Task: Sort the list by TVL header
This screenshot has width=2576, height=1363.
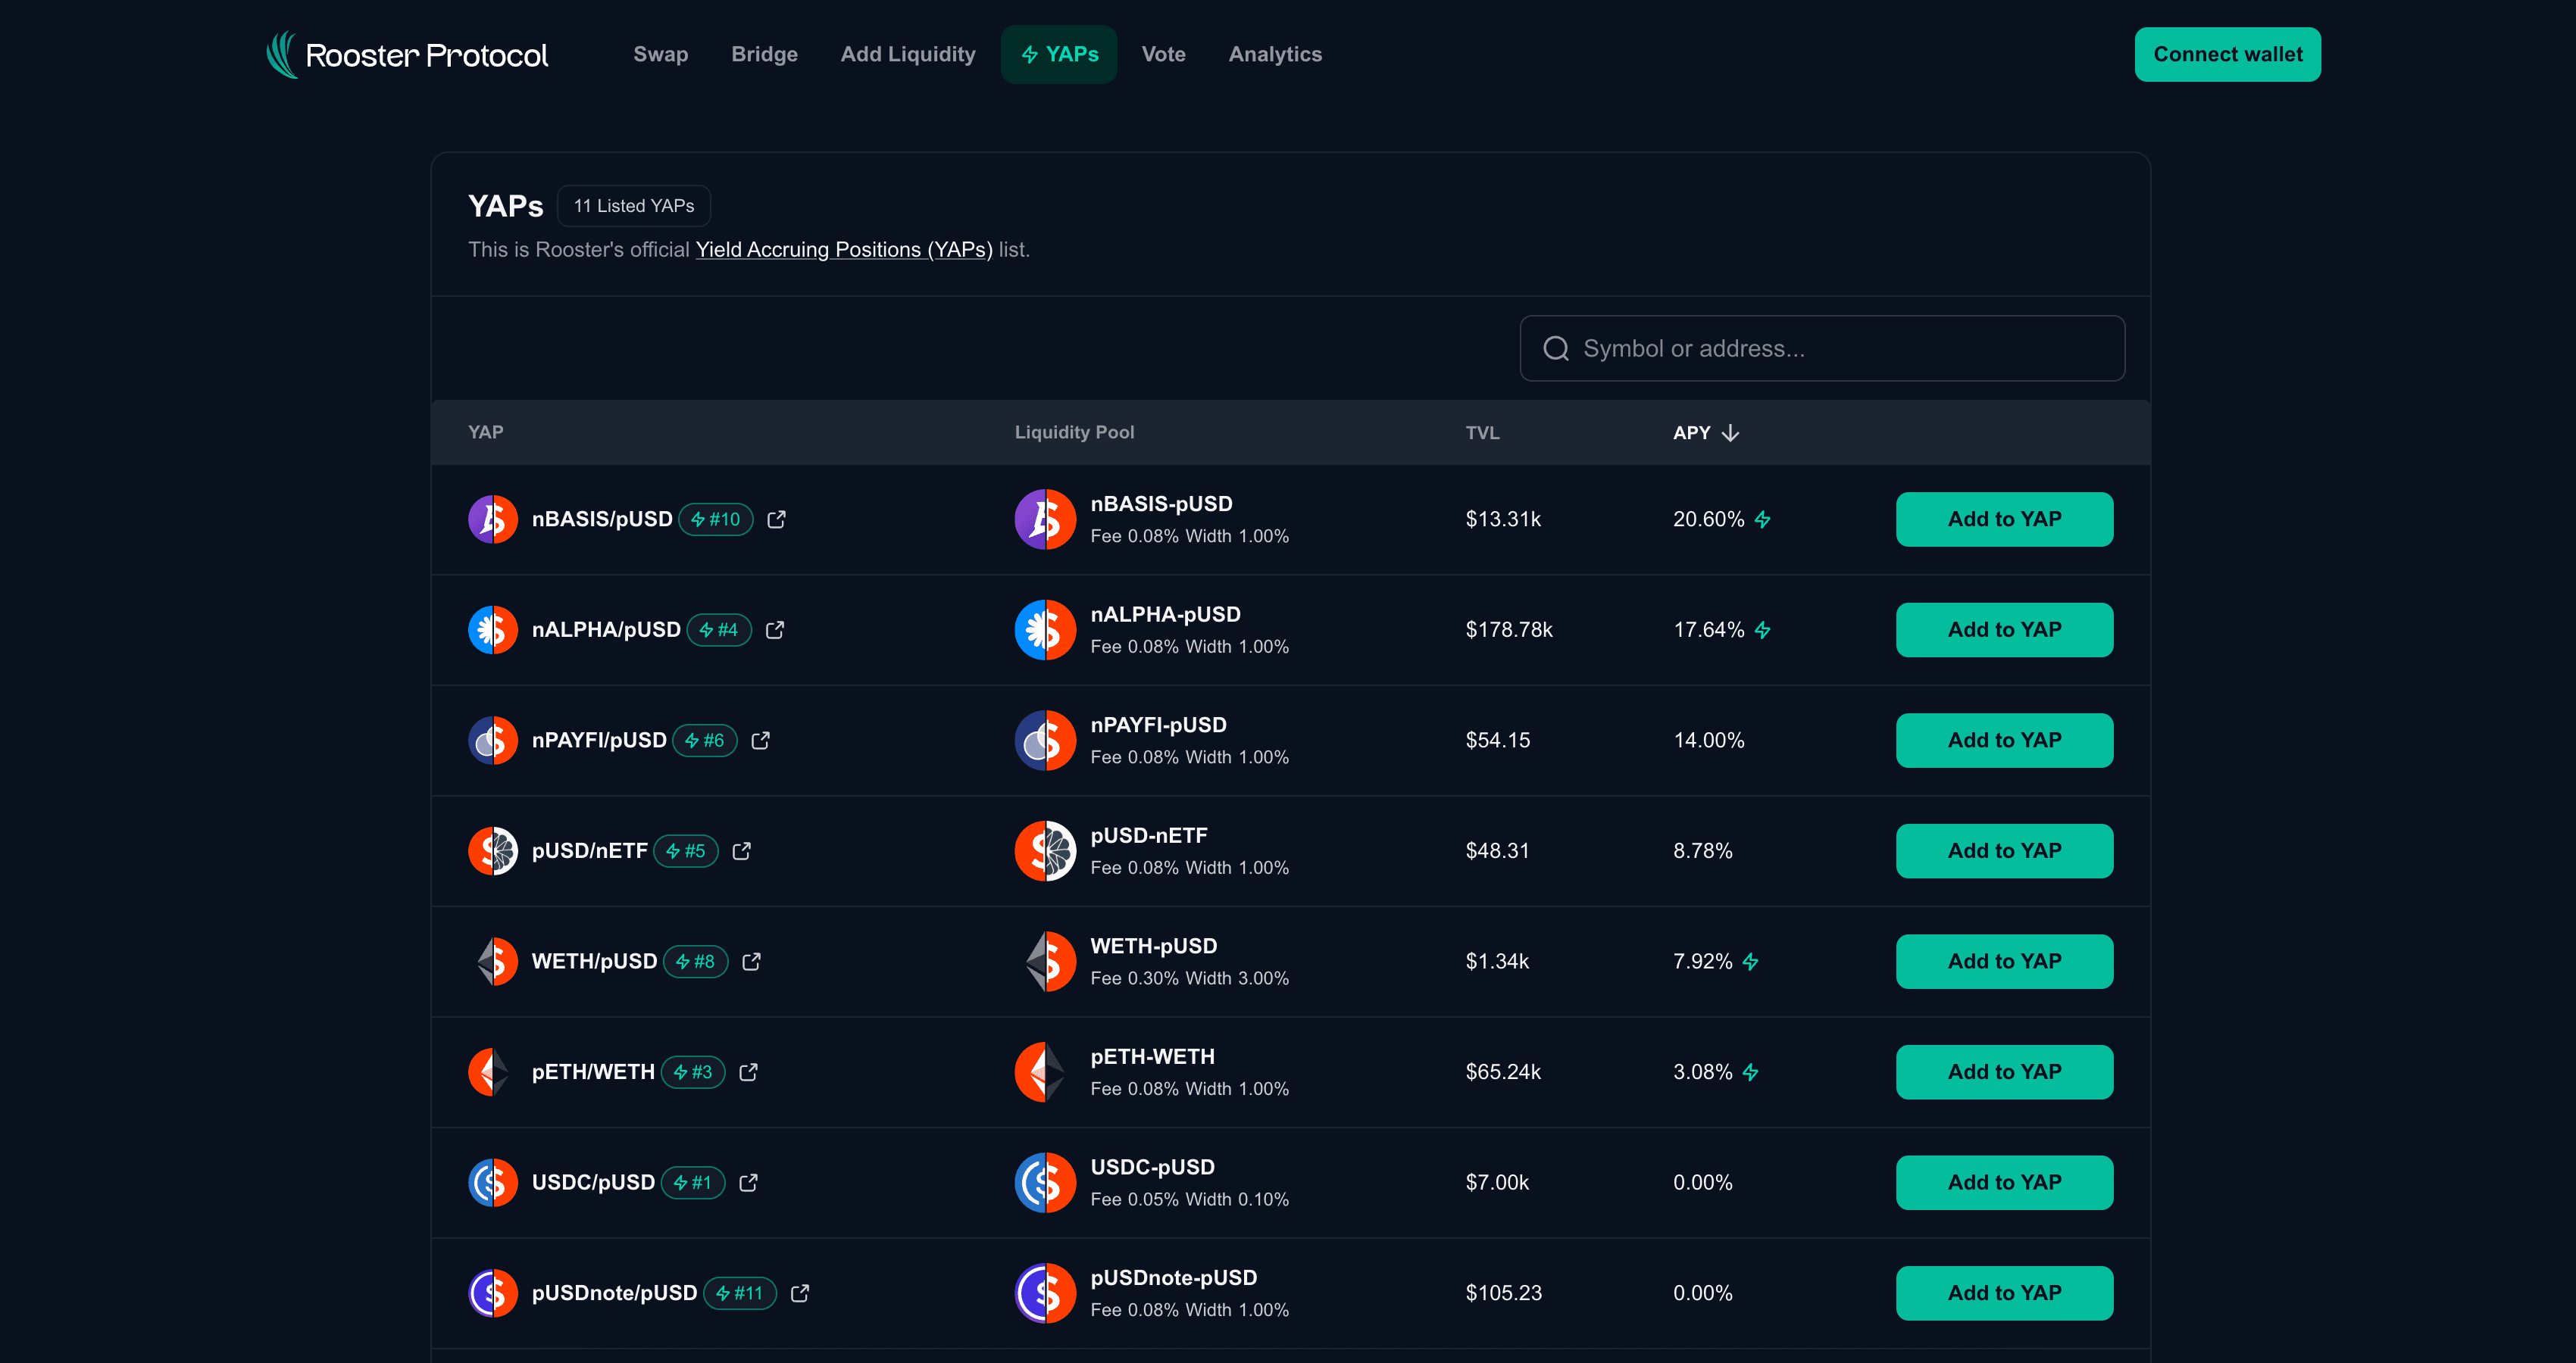Action: [x=1482, y=432]
